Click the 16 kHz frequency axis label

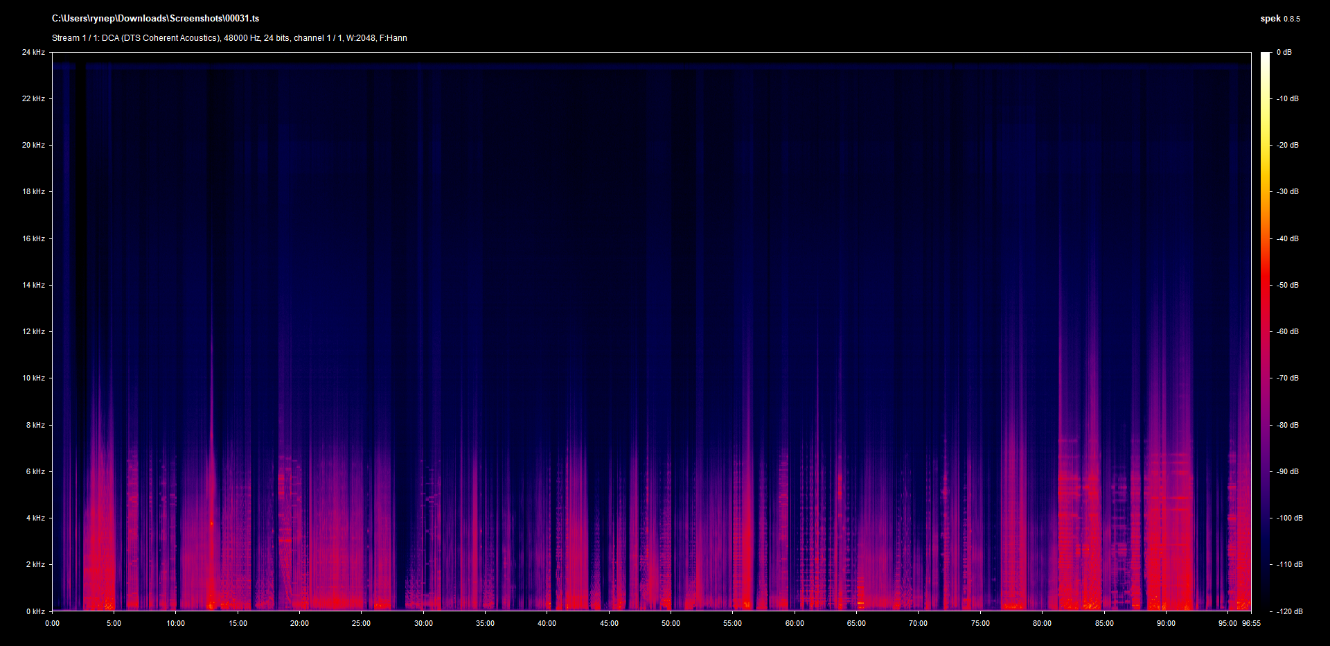click(33, 239)
